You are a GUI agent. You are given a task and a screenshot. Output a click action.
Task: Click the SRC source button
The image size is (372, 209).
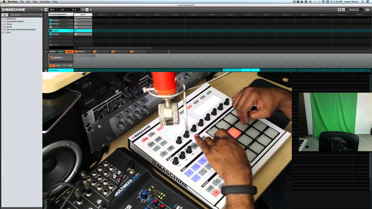pos(52,66)
